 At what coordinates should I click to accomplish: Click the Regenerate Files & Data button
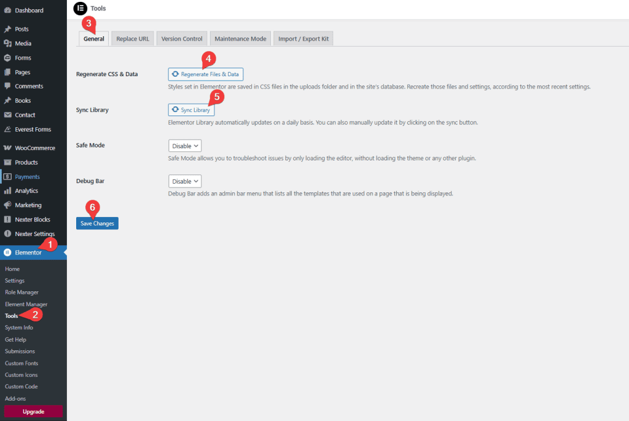(x=205, y=74)
